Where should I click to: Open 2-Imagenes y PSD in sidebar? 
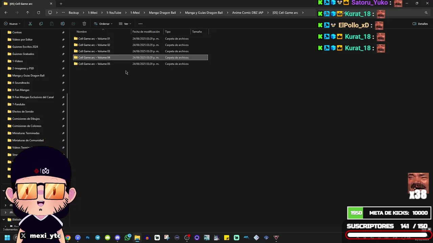[23, 68]
